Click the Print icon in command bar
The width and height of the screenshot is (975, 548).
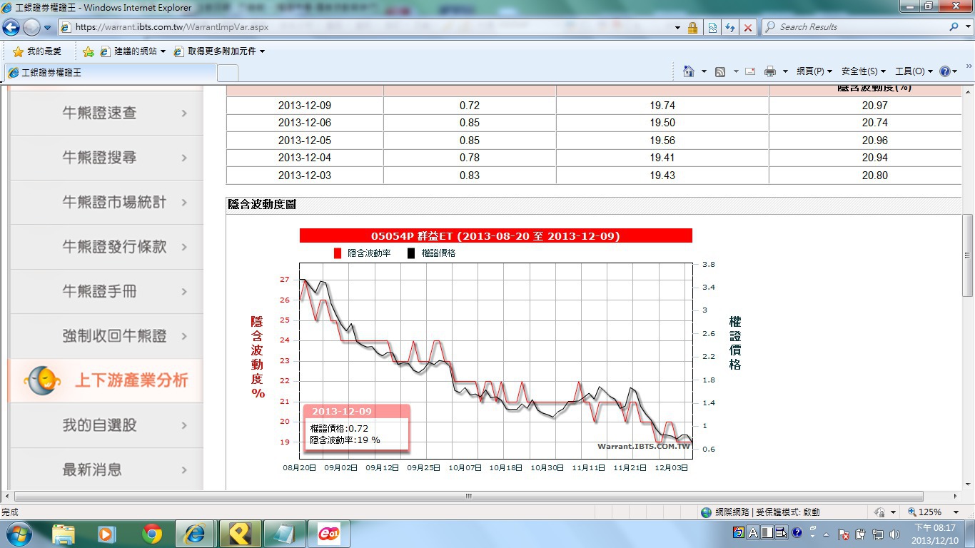click(770, 71)
